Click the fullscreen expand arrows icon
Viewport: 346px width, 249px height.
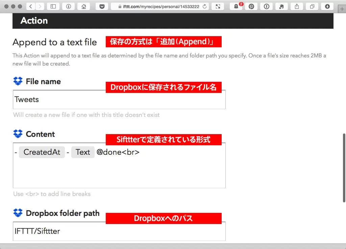click(x=218, y=6)
